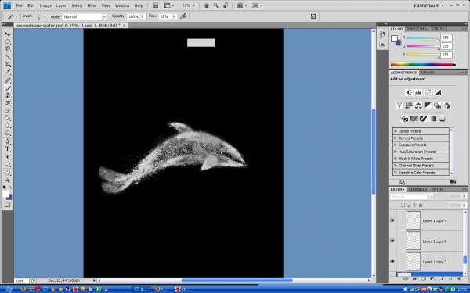The width and height of the screenshot is (470, 293).
Task: Toggle Quick Mask mode
Action: pyautogui.click(x=7, y=205)
